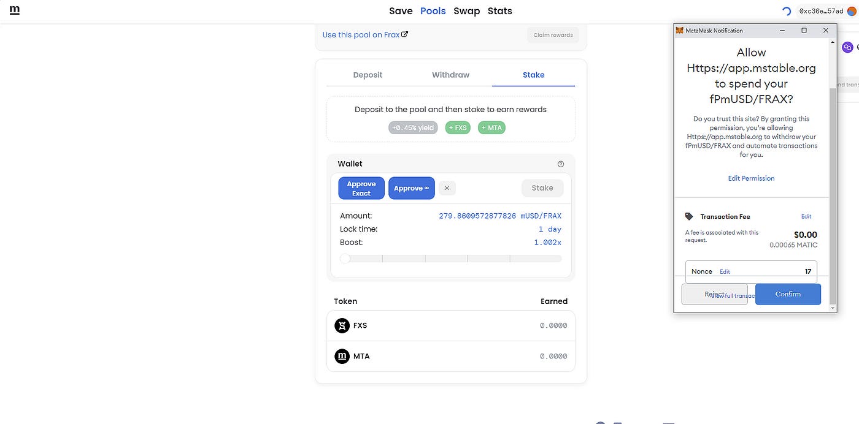The image size is (859, 424).
Task: Maximize the MetaMask Notification window
Action: tap(804, 30)
